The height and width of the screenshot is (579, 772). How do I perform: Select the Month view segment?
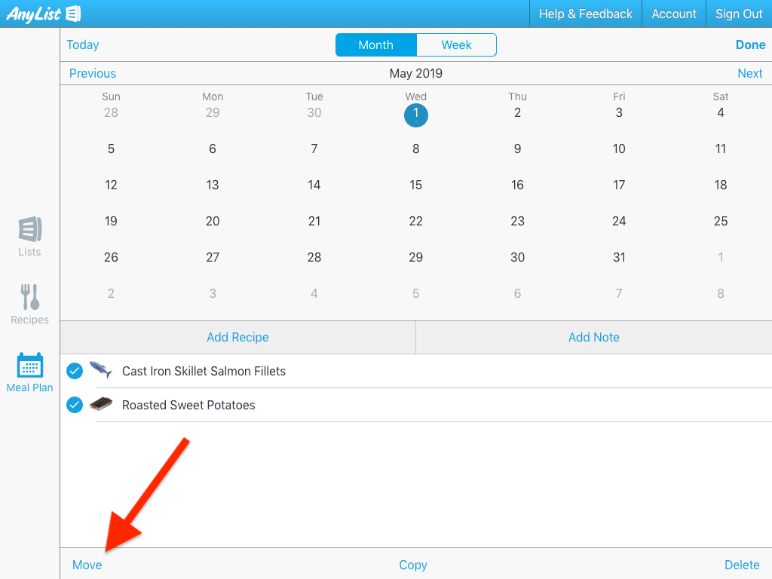pos(375,45)
